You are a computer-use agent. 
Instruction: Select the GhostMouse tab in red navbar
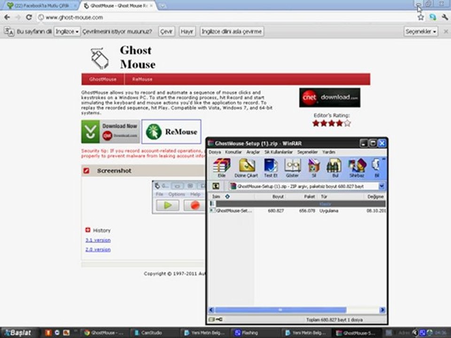[x=103, y=79]
